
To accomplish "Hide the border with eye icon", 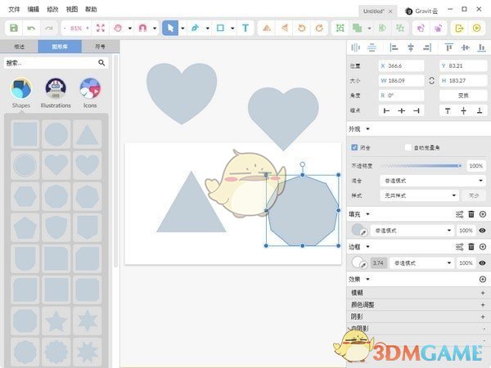I will pyautogui.click(x=482, y=263).
